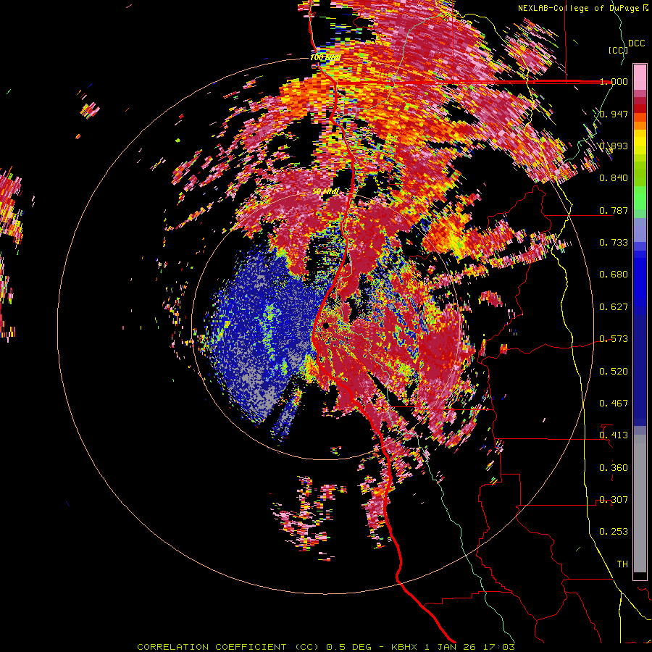Viewport: 652px width, 652px height.
Task: Click the 0.947 scale value
Action: (614, 114)
